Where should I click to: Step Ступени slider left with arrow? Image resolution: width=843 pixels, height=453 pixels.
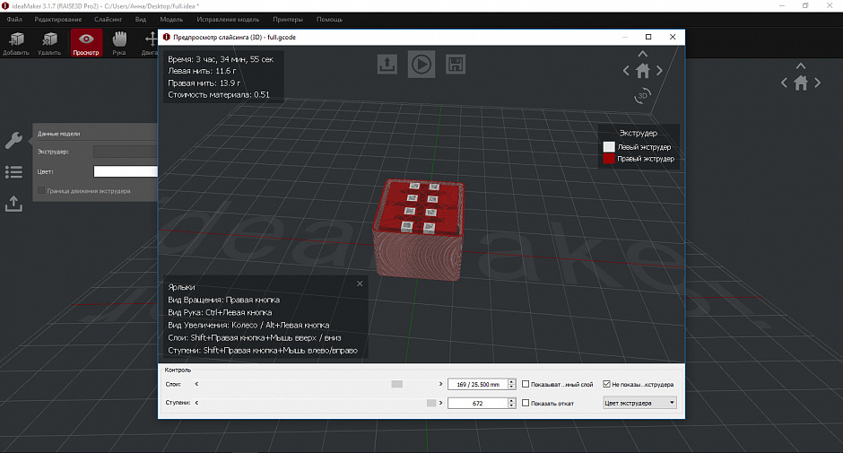[196, 403]
